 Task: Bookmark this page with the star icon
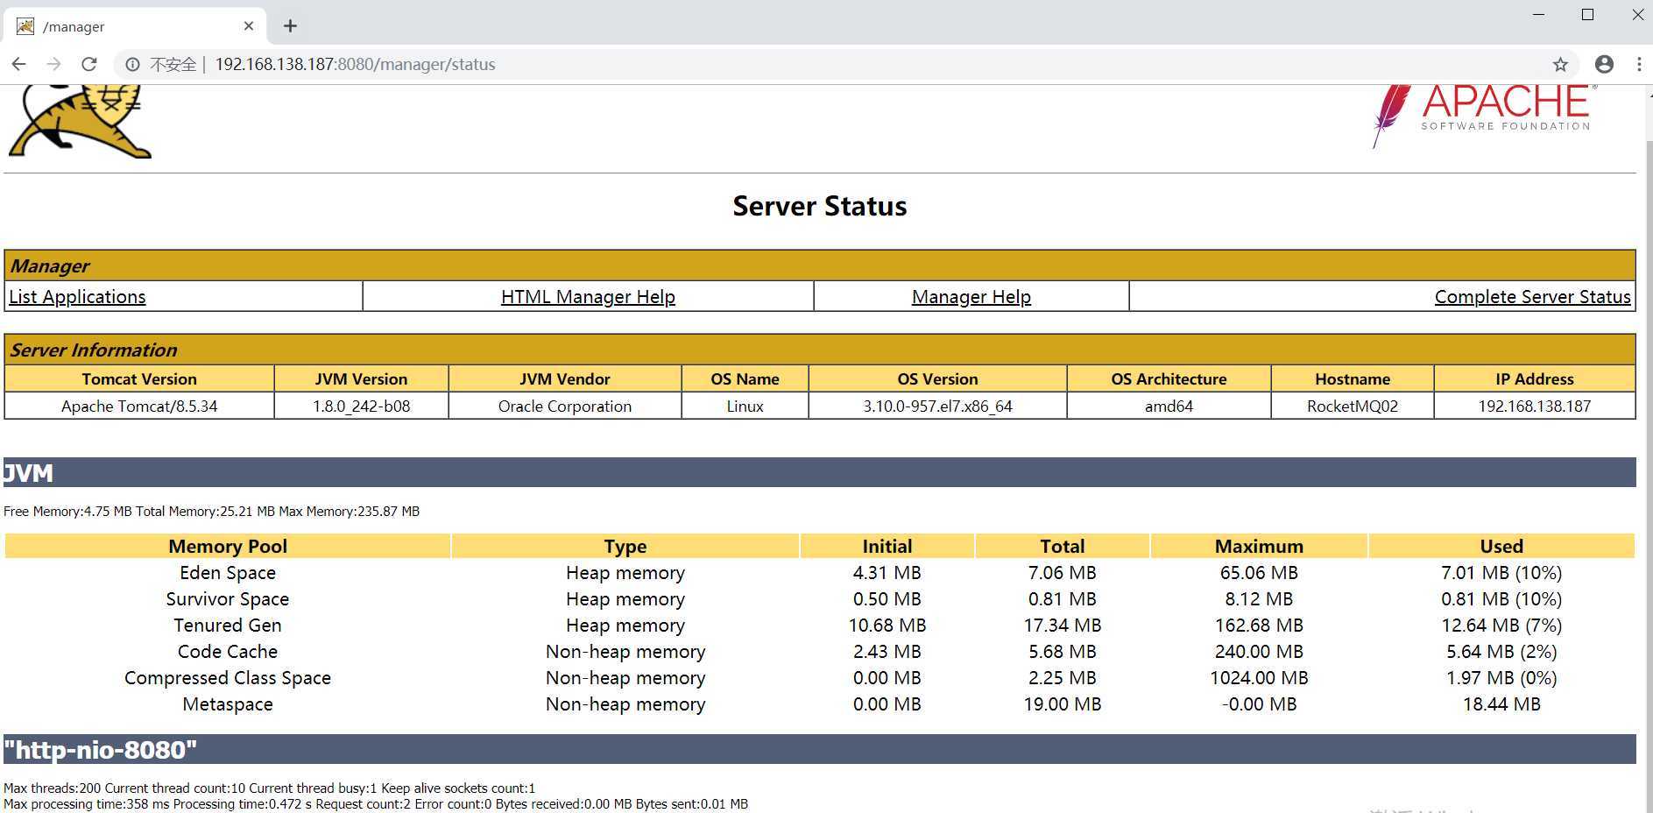click(x=1560, y=64)
